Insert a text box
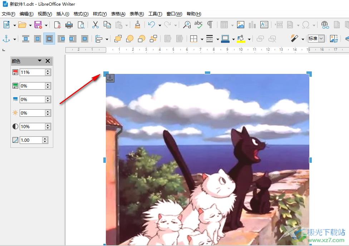This screenshot has width=349, height=246. point(264,25)
